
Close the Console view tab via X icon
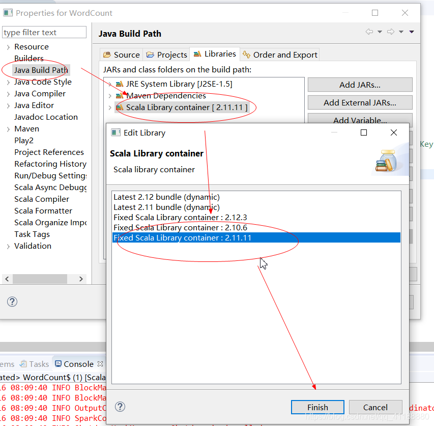click(100, 364)
